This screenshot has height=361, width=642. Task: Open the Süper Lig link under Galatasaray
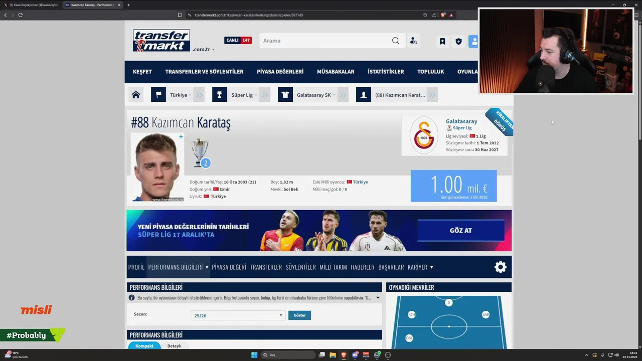(462, 128)
